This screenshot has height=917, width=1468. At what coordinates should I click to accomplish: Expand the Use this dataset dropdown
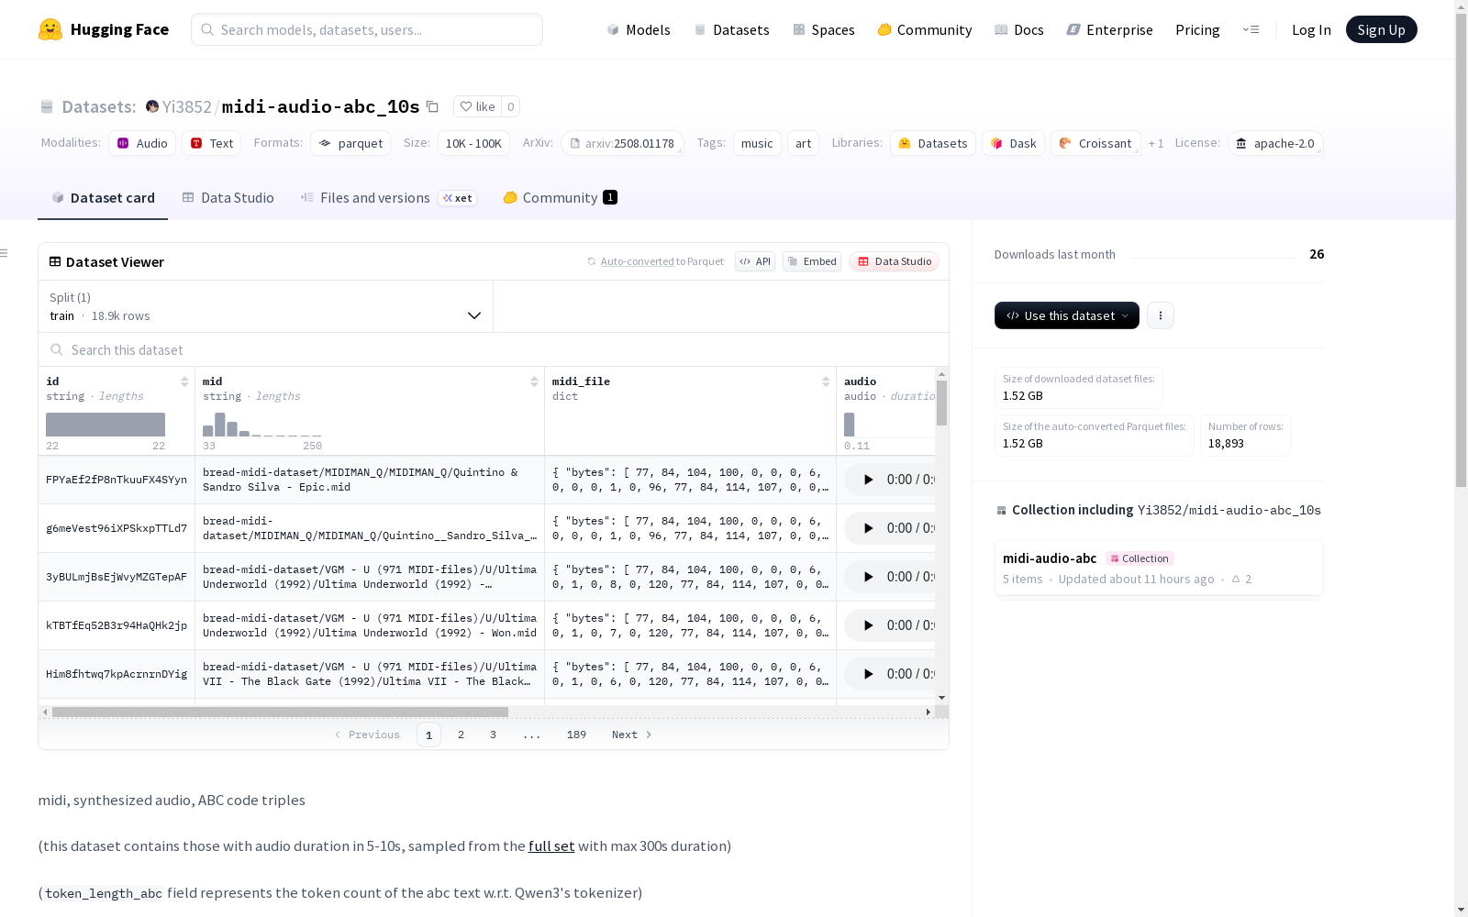click(x=1067, y=315)
